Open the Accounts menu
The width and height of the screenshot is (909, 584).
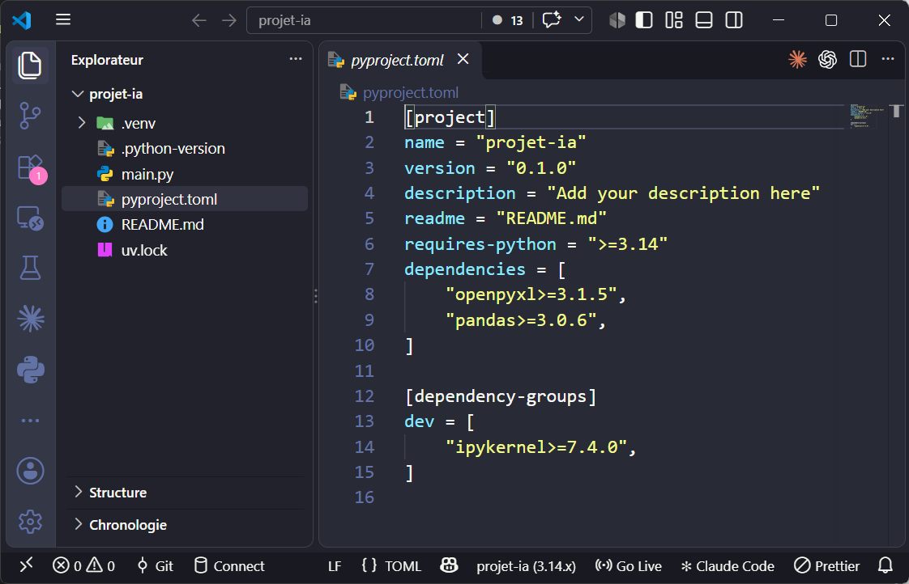30,471
